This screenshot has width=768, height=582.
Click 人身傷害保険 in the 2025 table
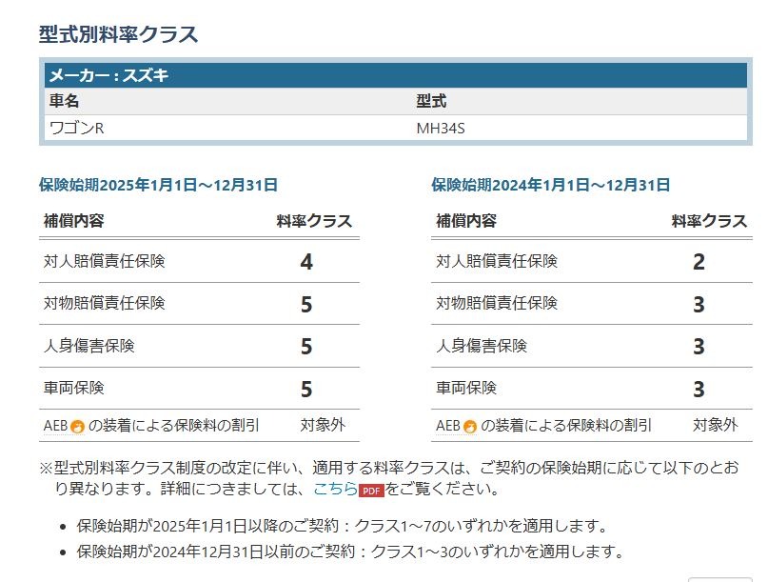(x=89, y=346)
